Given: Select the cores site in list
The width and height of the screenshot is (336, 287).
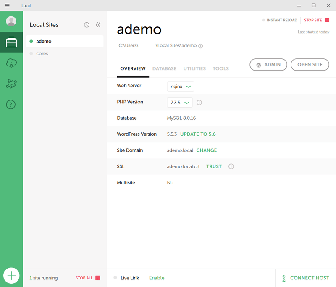Looking at the screenshot, I should [65, 54].
